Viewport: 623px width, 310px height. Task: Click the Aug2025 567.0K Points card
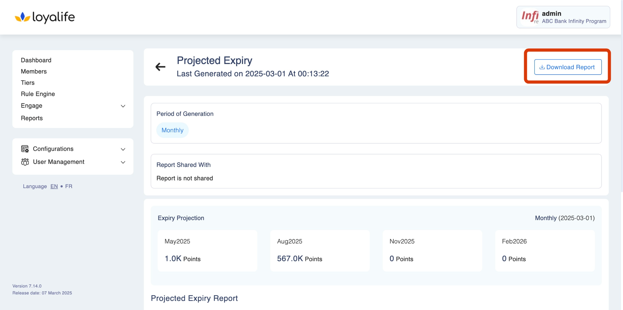pyautogui.click(x=320, y=250)
